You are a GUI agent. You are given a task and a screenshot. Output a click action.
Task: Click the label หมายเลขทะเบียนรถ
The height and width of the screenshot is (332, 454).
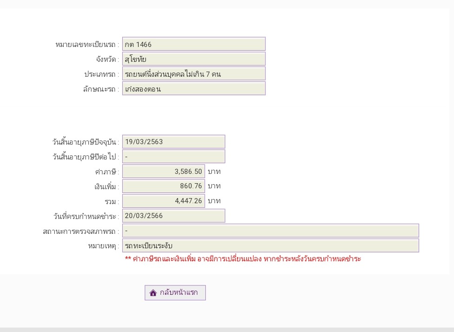87,45
